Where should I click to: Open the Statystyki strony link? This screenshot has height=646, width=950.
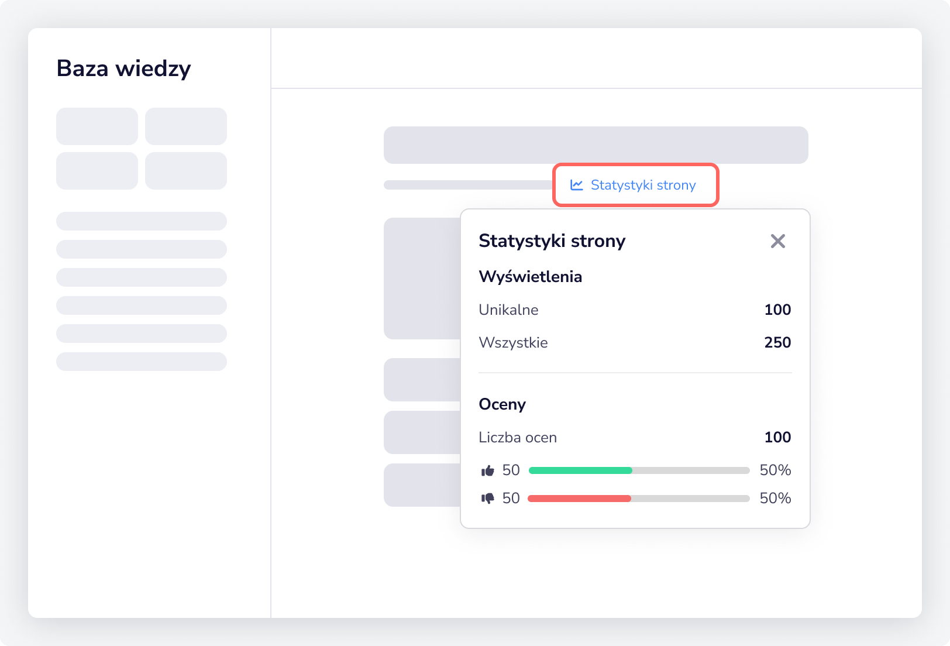click(642, 185)
